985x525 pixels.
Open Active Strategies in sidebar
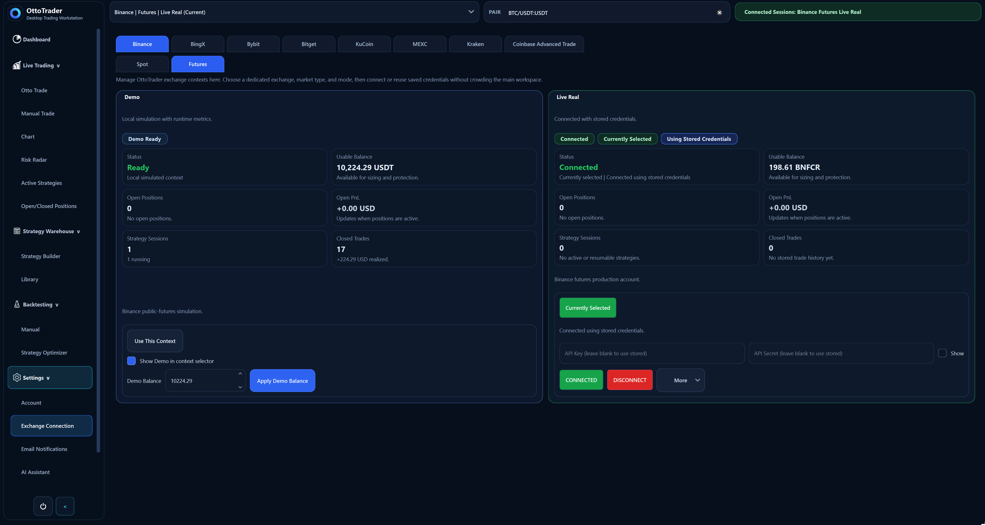pyautogui.click(x=41, y=183)
